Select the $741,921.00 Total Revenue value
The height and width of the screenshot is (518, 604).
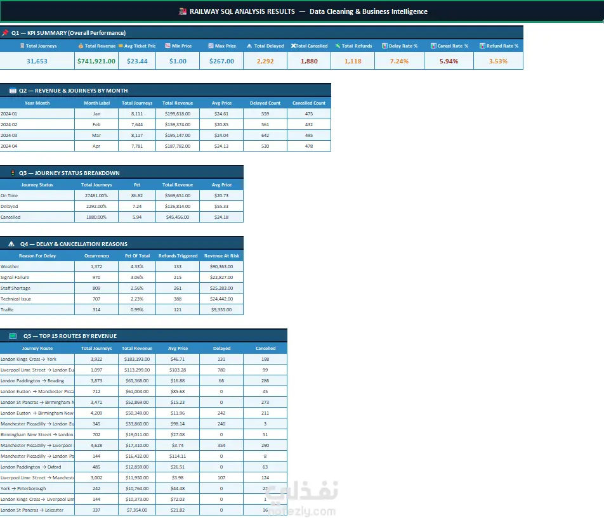coord(96,62)
